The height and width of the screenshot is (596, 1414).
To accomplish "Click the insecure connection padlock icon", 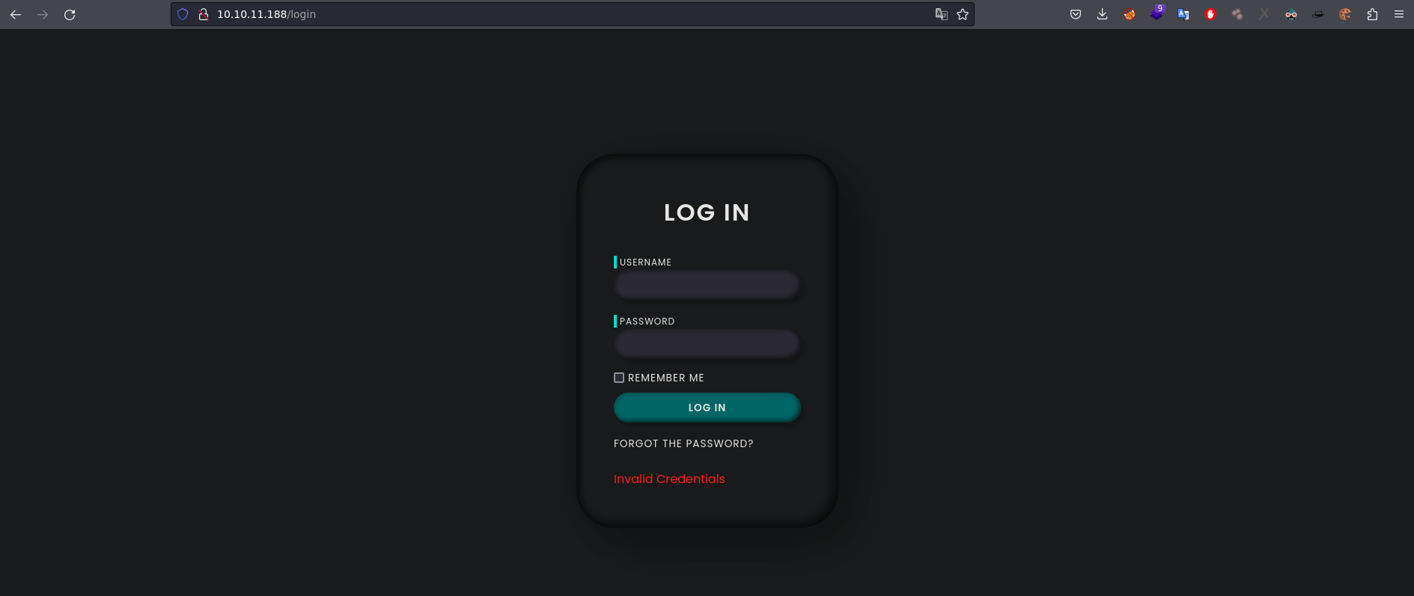I will point(203,14).
